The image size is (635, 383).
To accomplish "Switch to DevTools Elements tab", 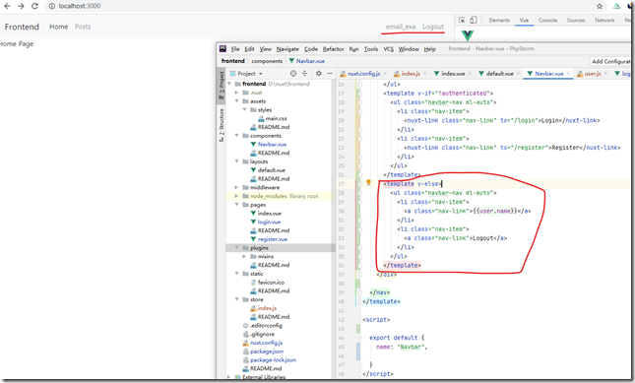I will 499,21.
